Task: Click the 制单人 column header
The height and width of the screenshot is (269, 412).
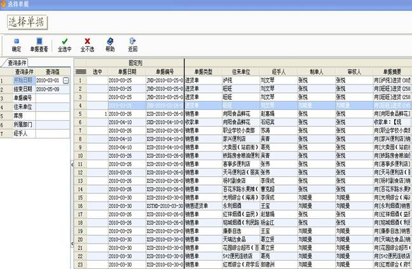Action: click(x=317, y=72)
